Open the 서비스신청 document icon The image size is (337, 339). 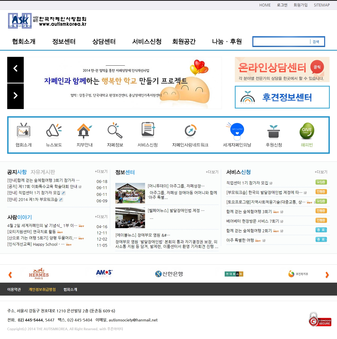(148, 129)
